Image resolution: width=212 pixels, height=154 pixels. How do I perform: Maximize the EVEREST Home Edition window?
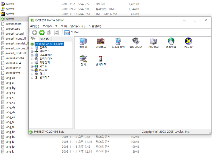pos(195,20)
